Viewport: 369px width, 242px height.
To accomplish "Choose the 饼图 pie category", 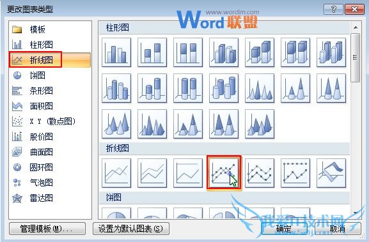I will [50, 75].
